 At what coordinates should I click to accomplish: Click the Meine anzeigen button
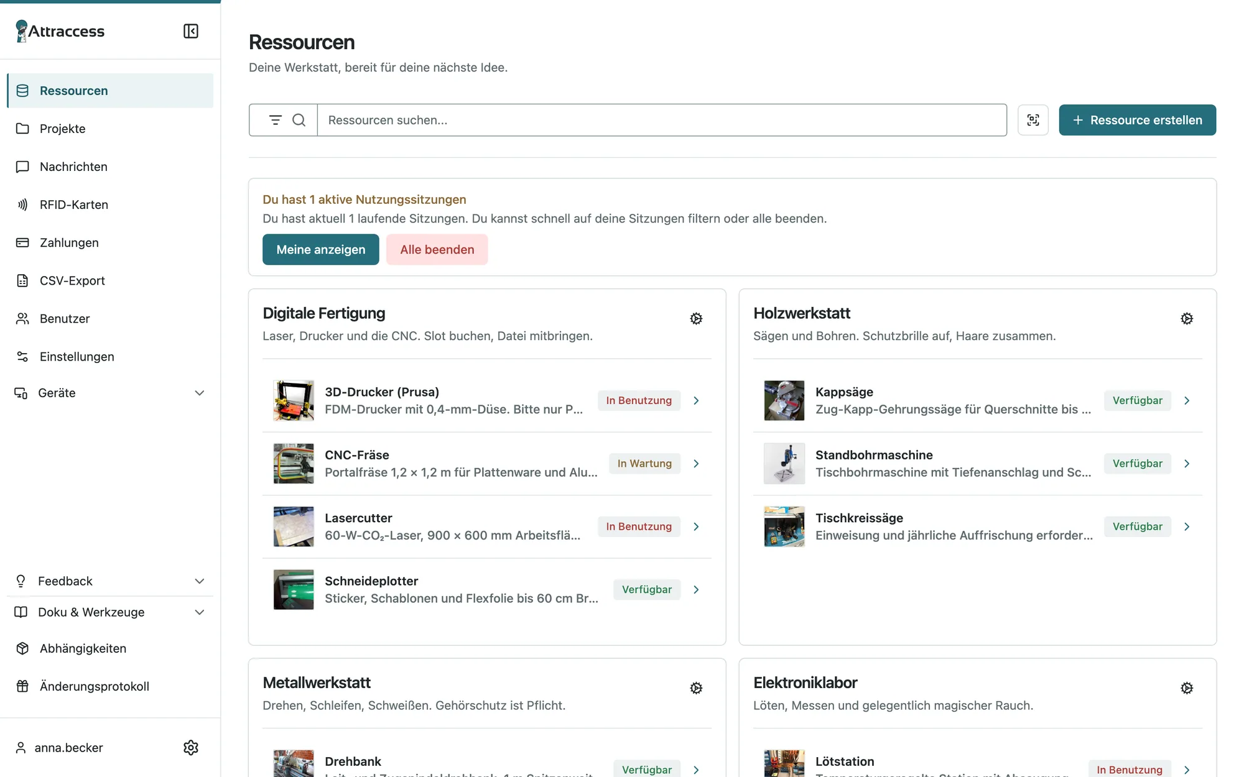[x=321, y=249]
